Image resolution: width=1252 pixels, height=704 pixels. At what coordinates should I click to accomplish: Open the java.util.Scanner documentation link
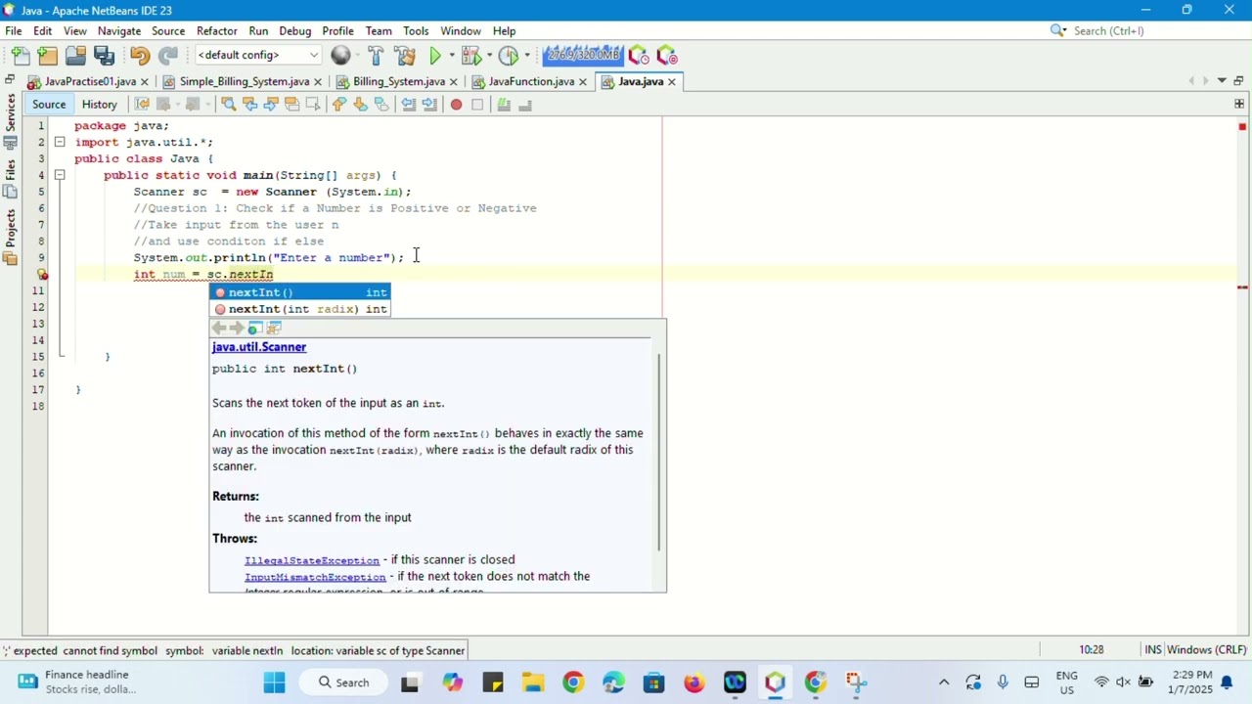tap(259, 347)
